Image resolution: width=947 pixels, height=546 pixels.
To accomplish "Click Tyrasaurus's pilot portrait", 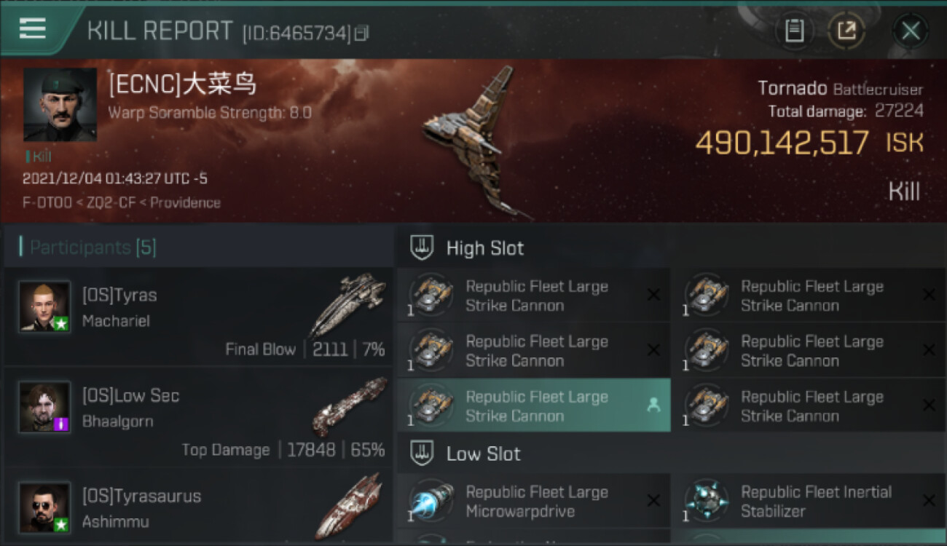I will [44, 507].
